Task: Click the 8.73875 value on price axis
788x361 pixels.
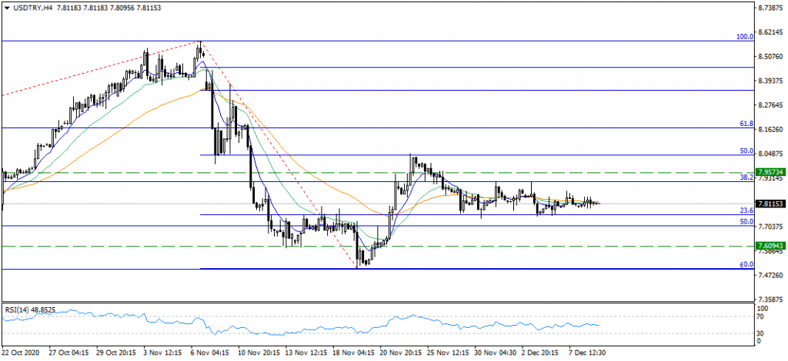Action: 770,8
